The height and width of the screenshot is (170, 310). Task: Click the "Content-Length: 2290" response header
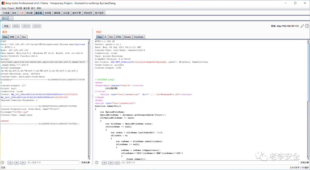[x=108, y=68]
